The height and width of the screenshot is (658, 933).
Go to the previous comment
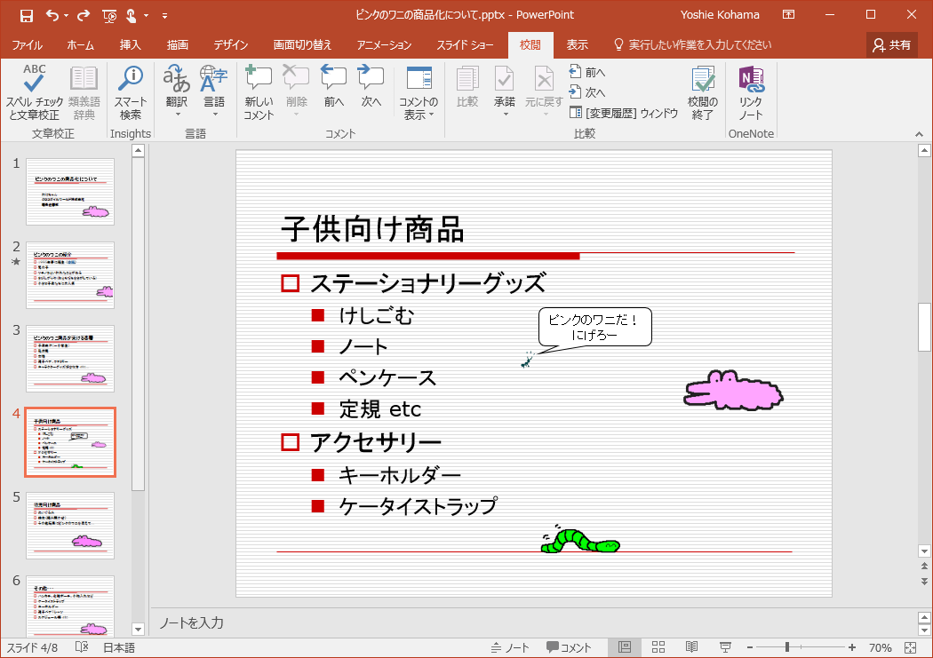[333, 92]
